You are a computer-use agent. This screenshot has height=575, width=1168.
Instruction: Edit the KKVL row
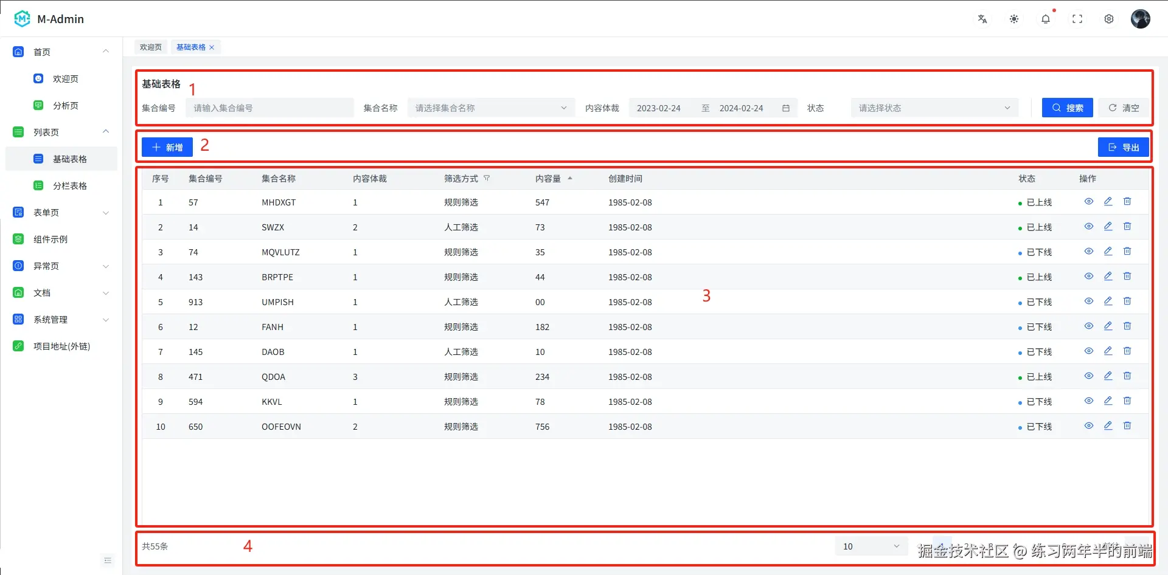click(x=1108, y=401)
